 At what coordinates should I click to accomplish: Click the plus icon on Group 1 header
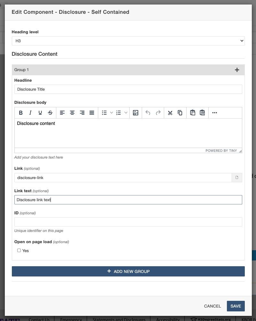tap(237, 70)
